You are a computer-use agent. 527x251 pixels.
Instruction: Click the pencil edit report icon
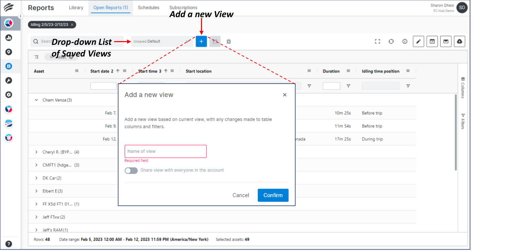pos(418,41)
